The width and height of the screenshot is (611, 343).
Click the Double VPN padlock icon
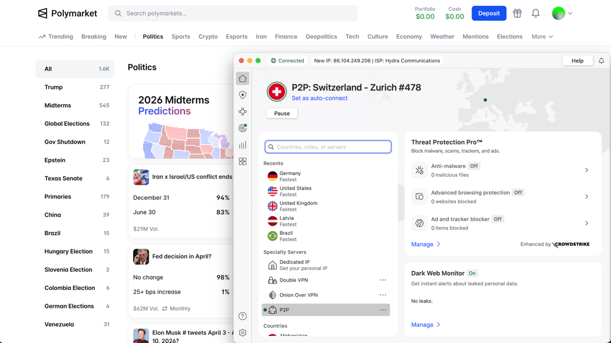(x=272, y=280)
